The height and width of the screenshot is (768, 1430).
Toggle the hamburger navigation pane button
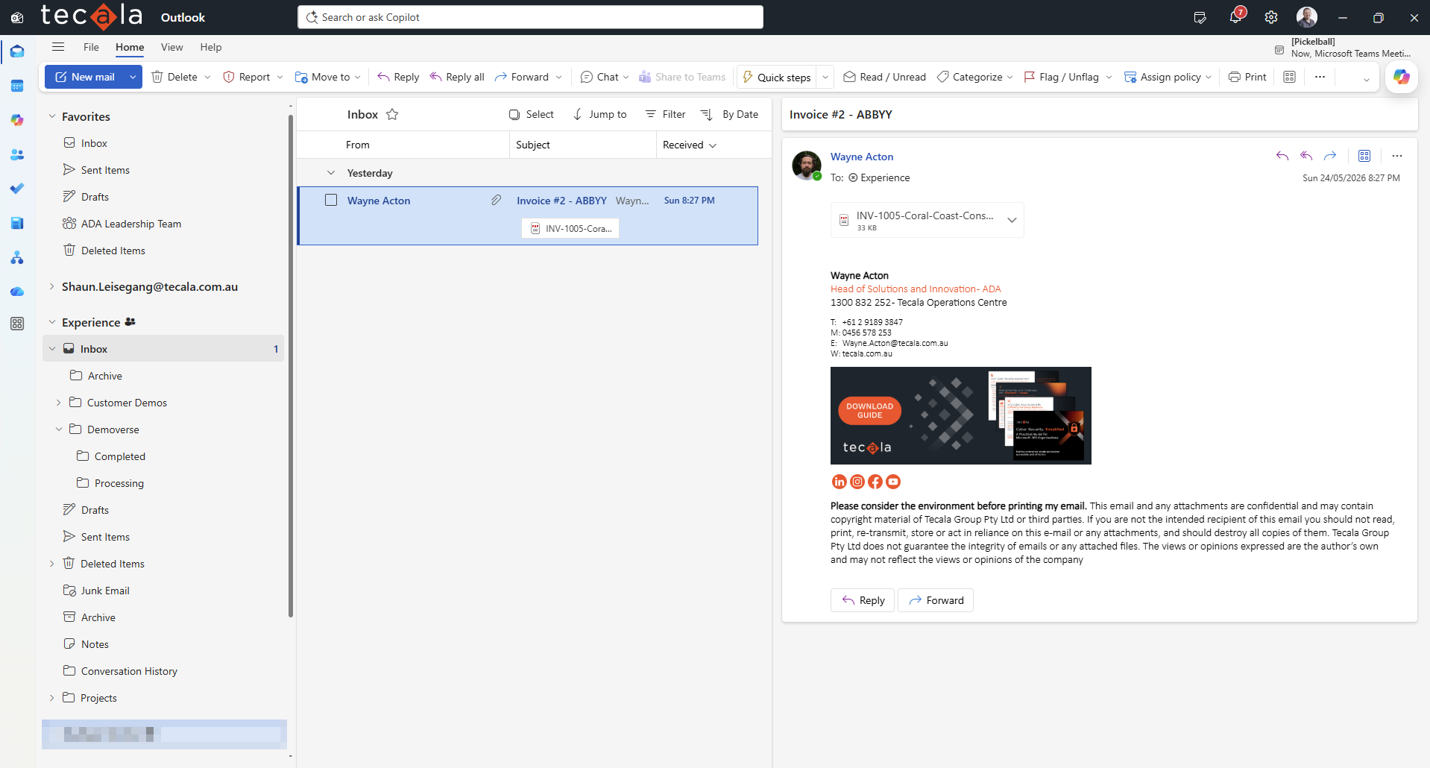[58, 47]
